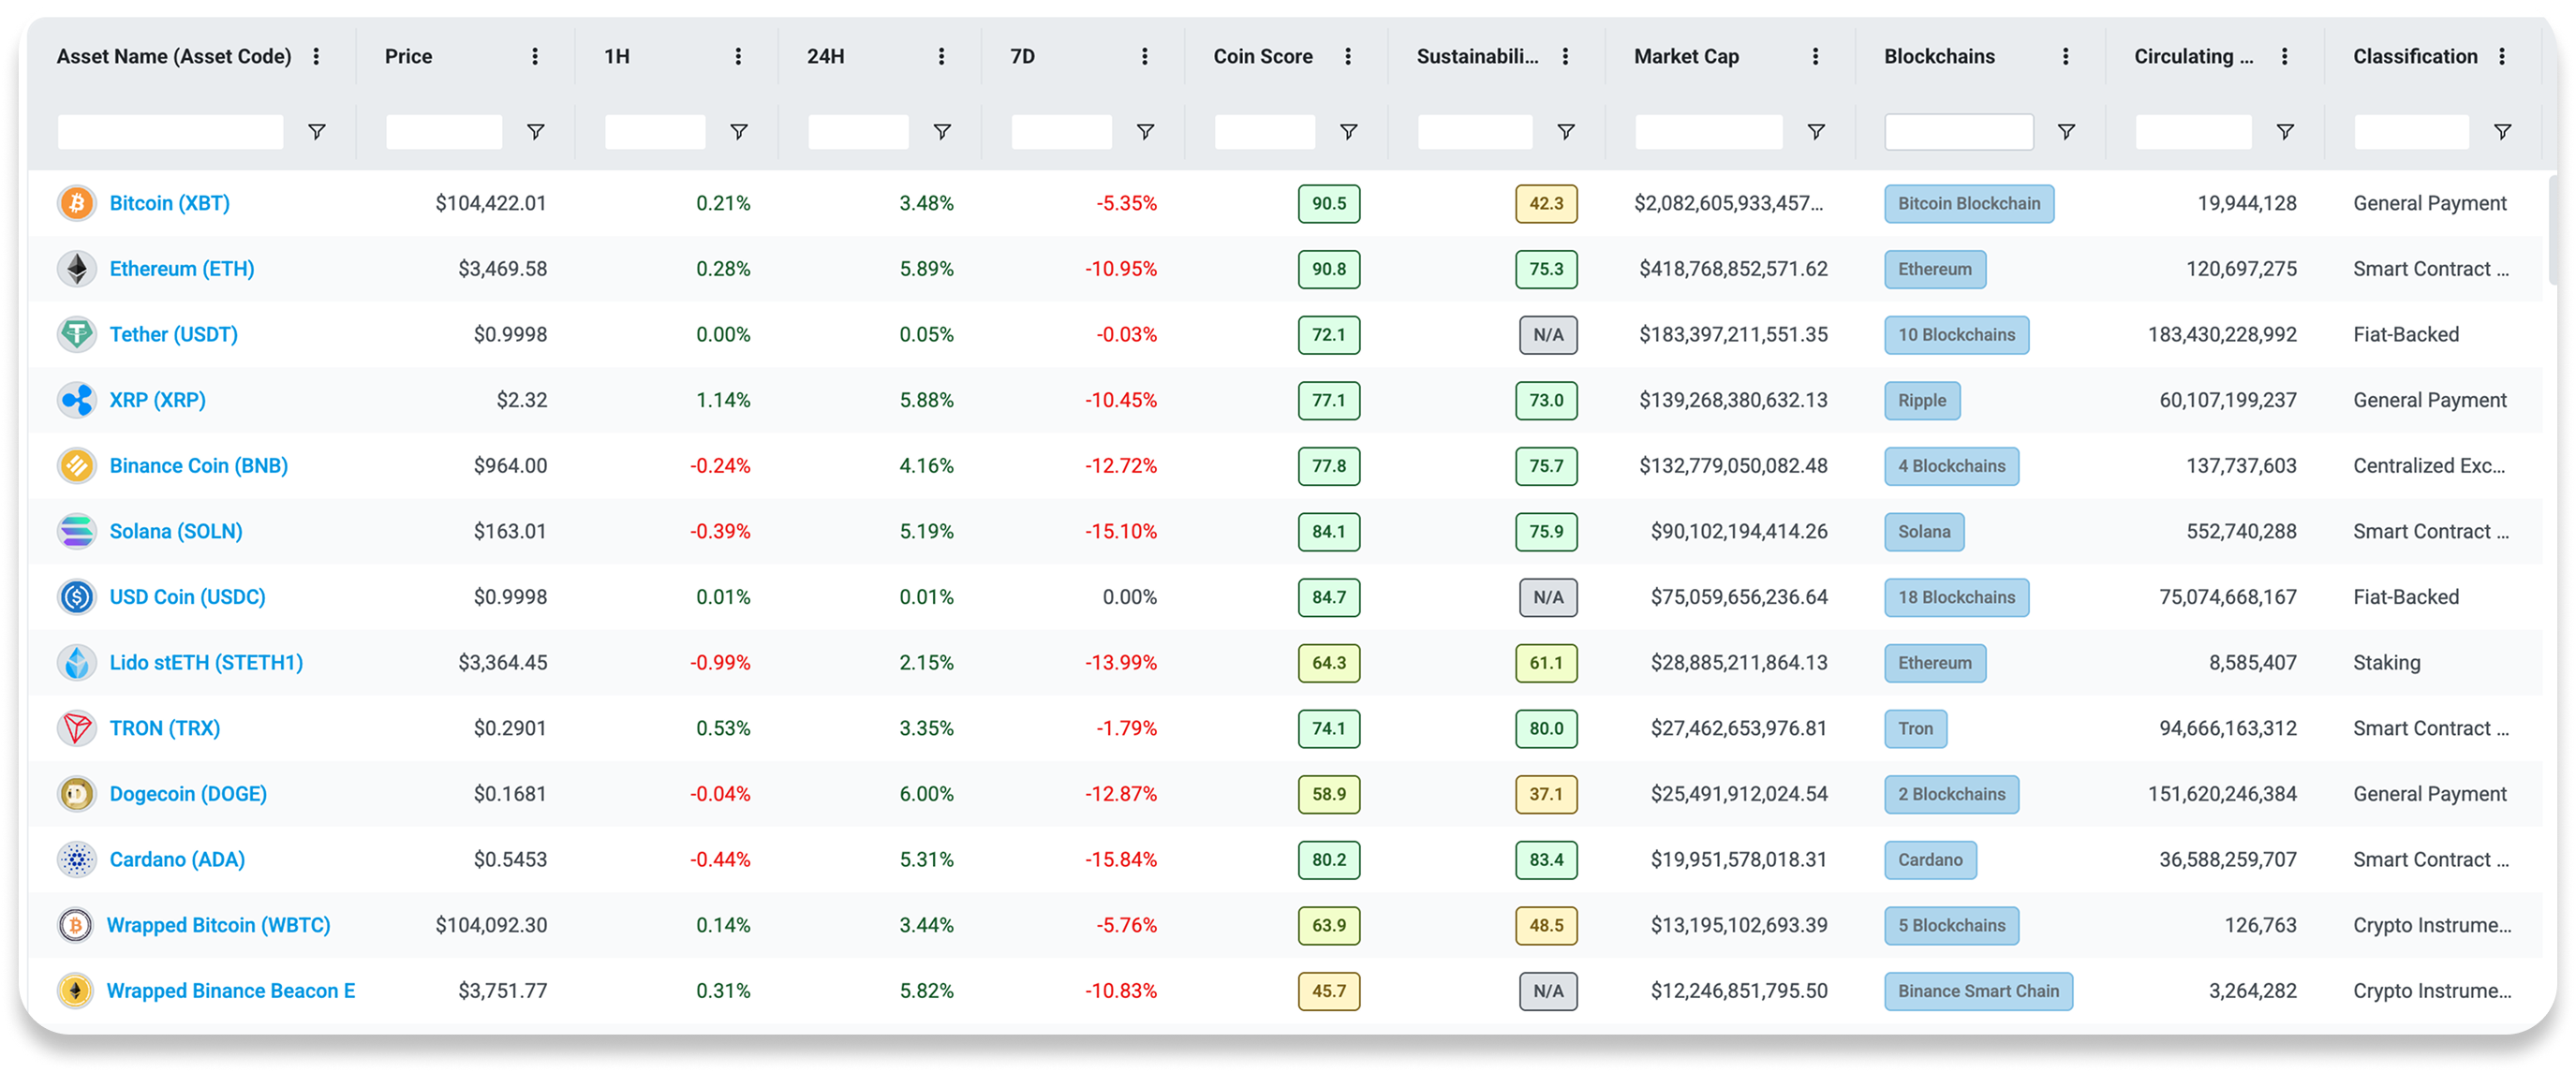Open the Solana (SOLN) asset link
2576x1072 pixels.
(x=176, y=532)
